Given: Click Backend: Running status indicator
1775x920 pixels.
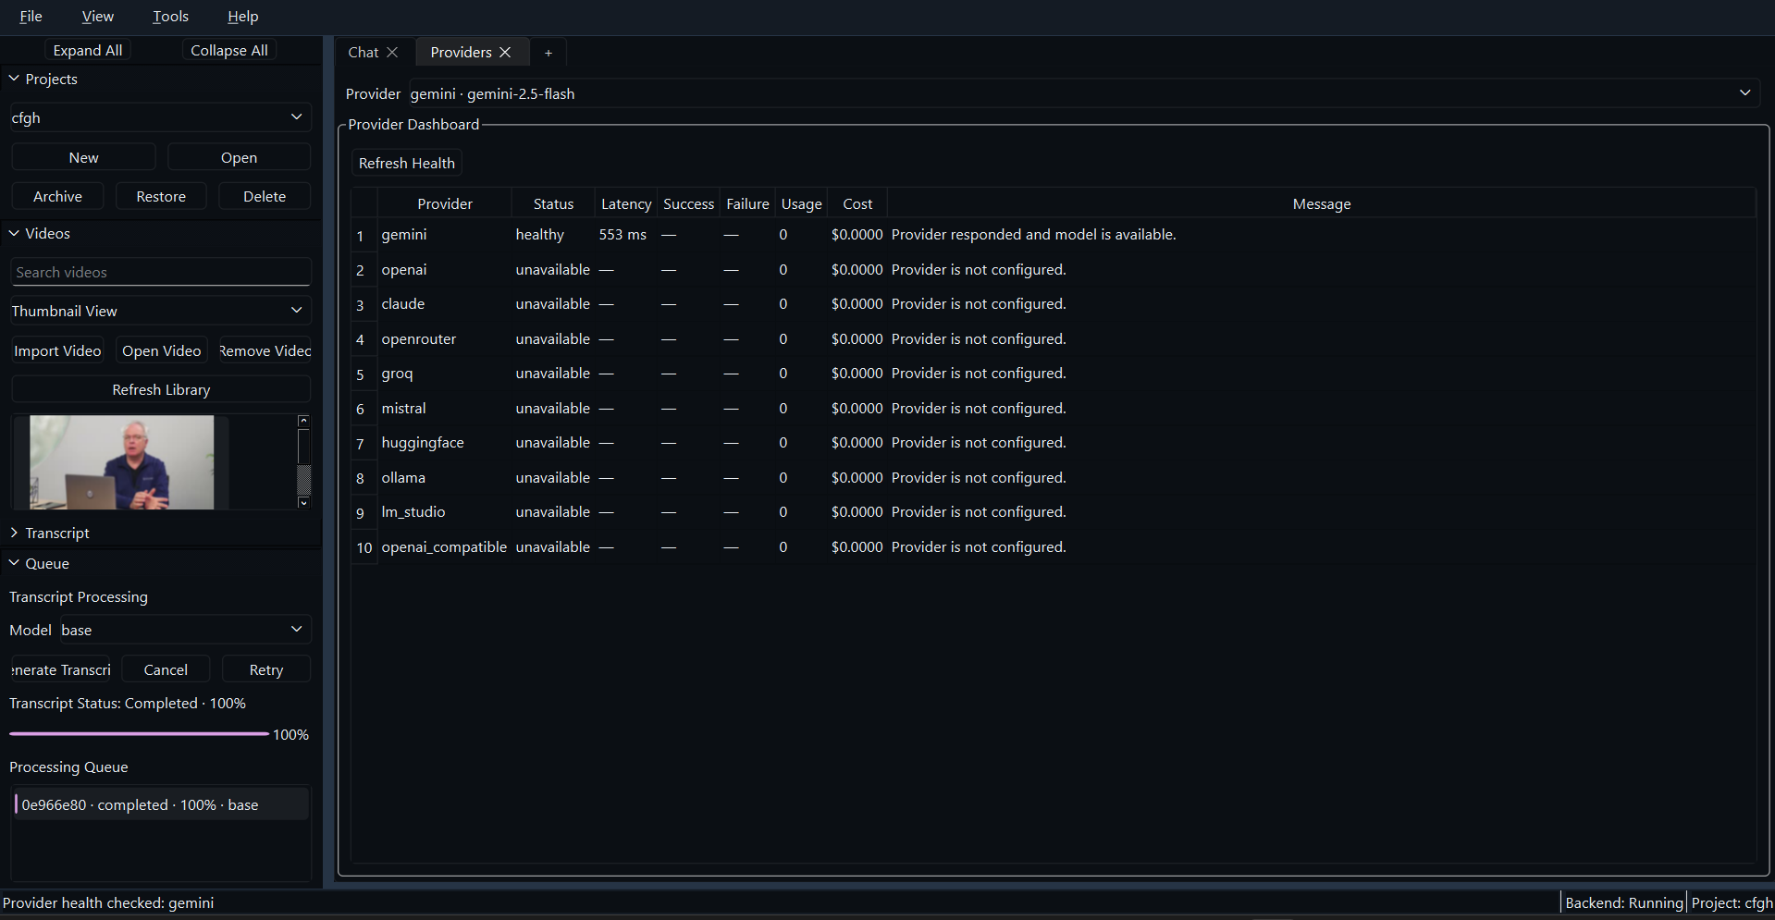Looking at the screenshot, I should [x=1623, y=902].
